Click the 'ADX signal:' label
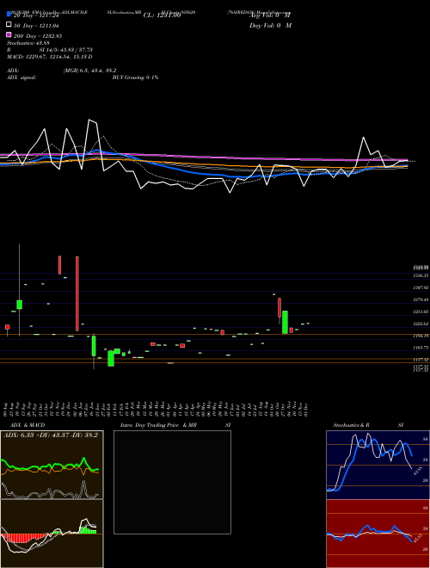Viewport: 430px width, 568px height. 21,77
